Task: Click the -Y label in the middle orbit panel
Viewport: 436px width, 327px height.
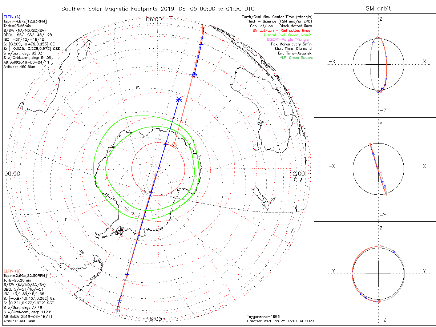Action: [383, 215]
